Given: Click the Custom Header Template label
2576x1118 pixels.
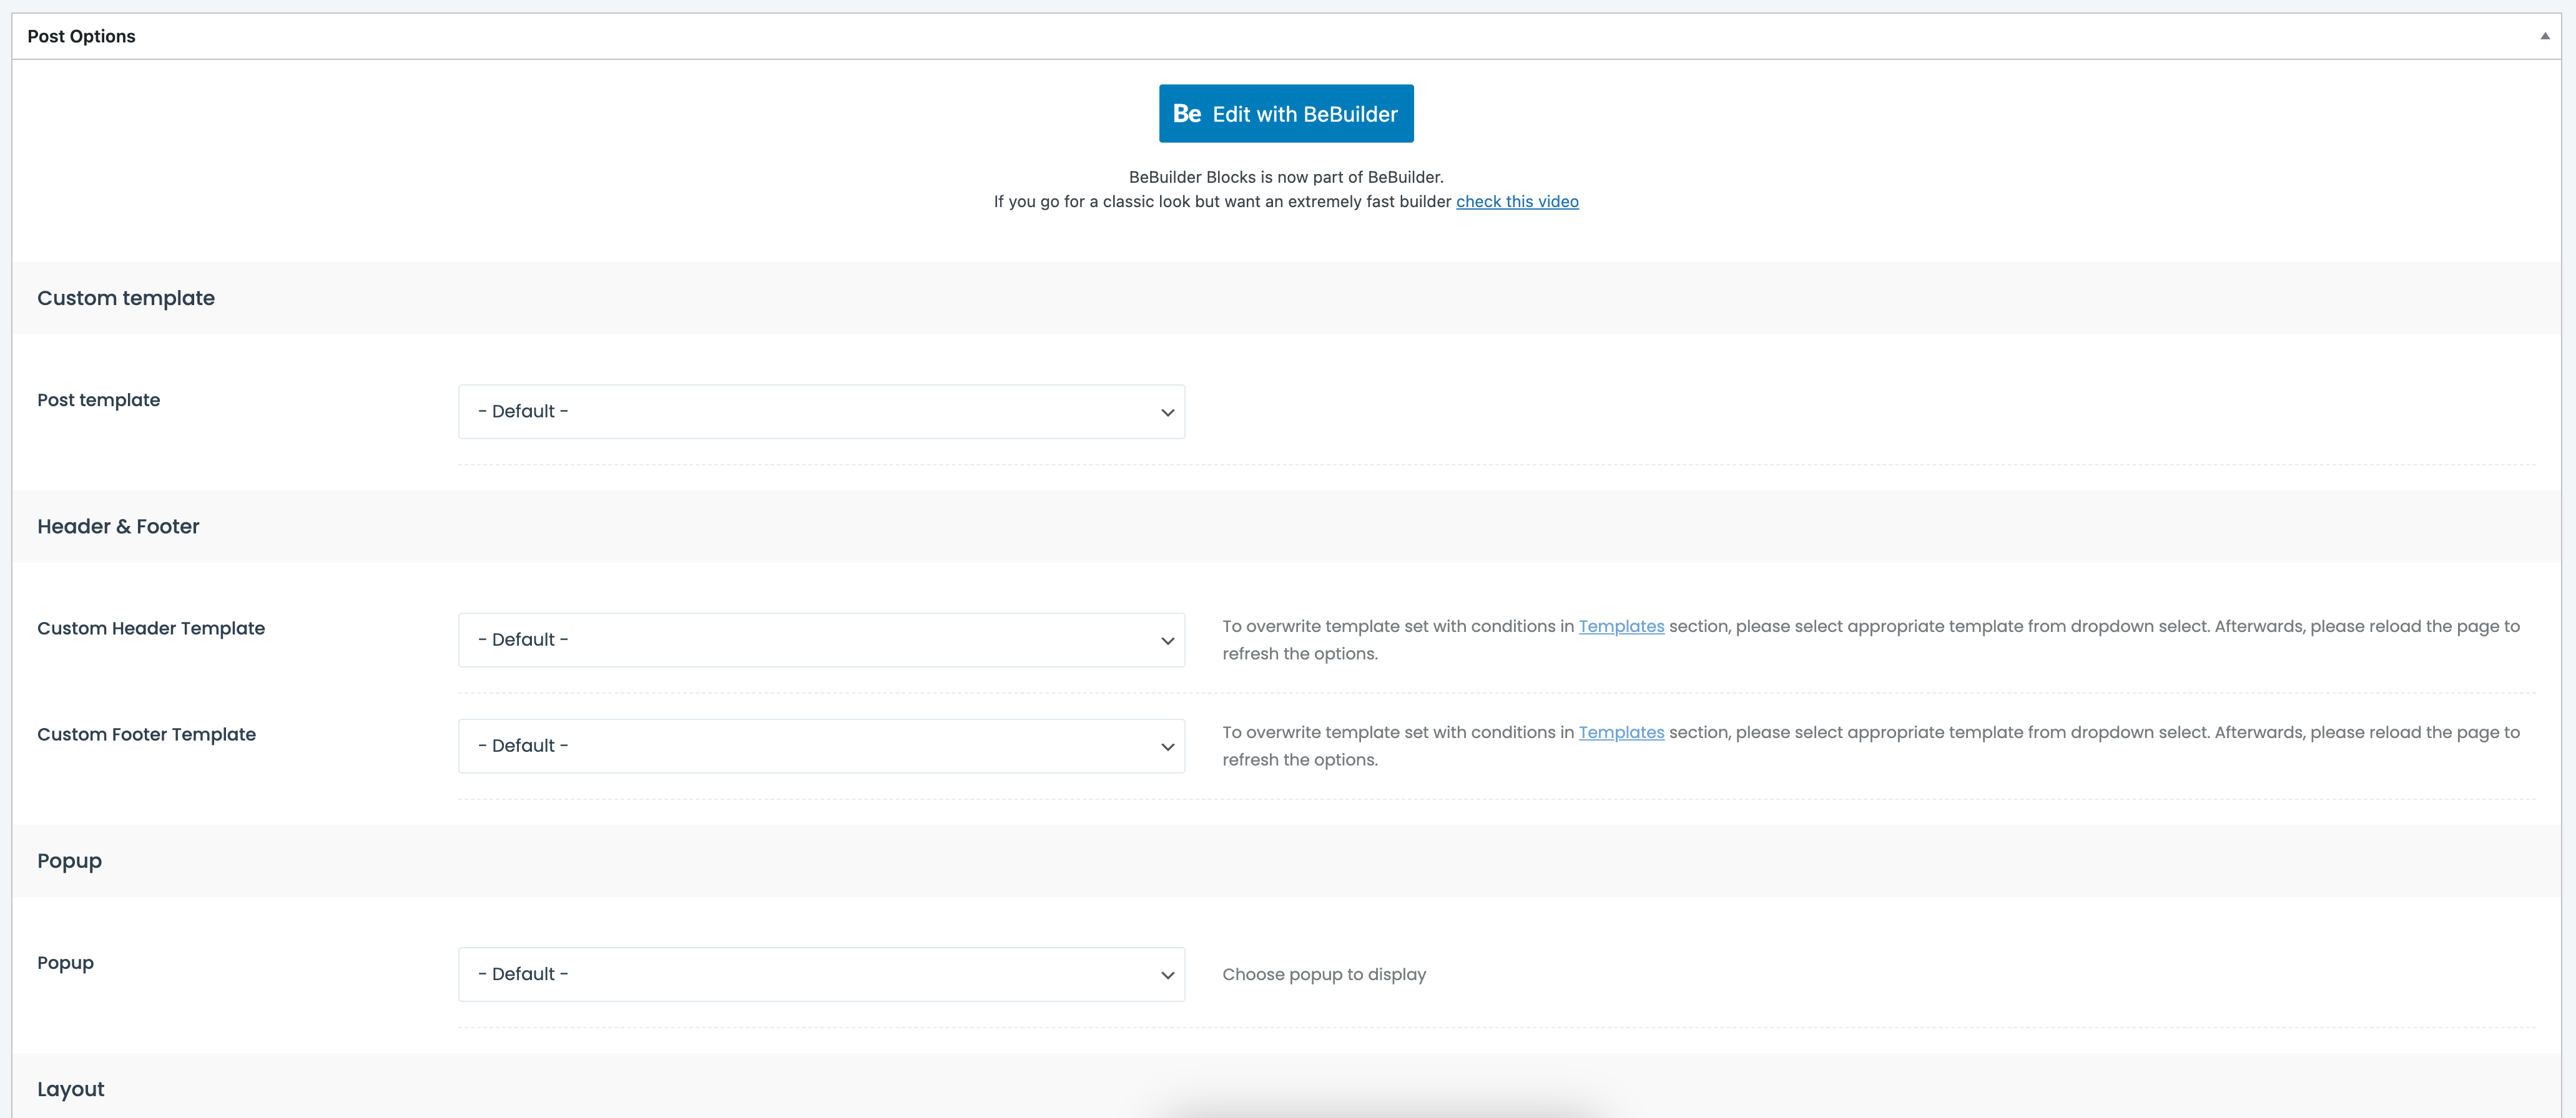Looking at the screenshot, I should click(151, 628).
